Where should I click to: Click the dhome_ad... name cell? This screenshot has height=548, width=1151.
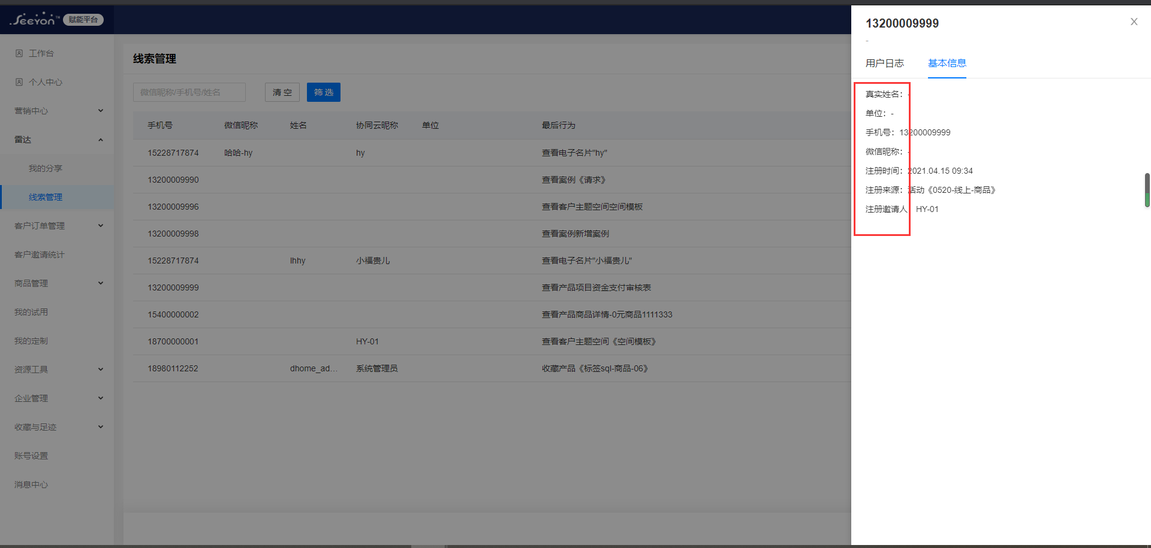pyautogui.click(x=314, y=368)
